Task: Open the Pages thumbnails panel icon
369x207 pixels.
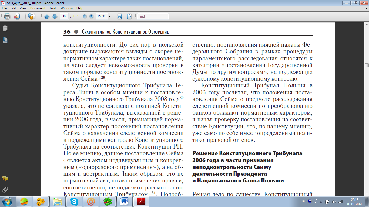Action: point(5,28)
